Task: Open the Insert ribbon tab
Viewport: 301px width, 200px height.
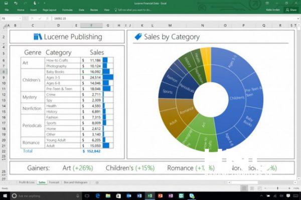Action: coord(33,9)
